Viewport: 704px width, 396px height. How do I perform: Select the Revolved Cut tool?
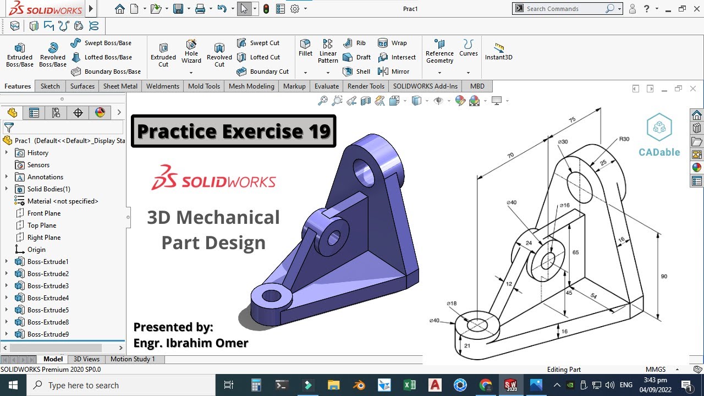point(219,55)
